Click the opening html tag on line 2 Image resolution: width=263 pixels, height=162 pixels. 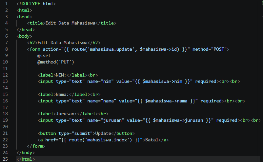click(24, 10)
